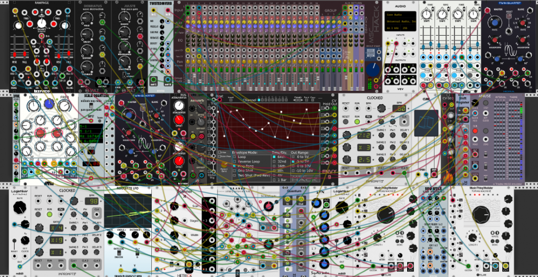Click the left blue slider under the first Shape knob

tap(423, 46)
